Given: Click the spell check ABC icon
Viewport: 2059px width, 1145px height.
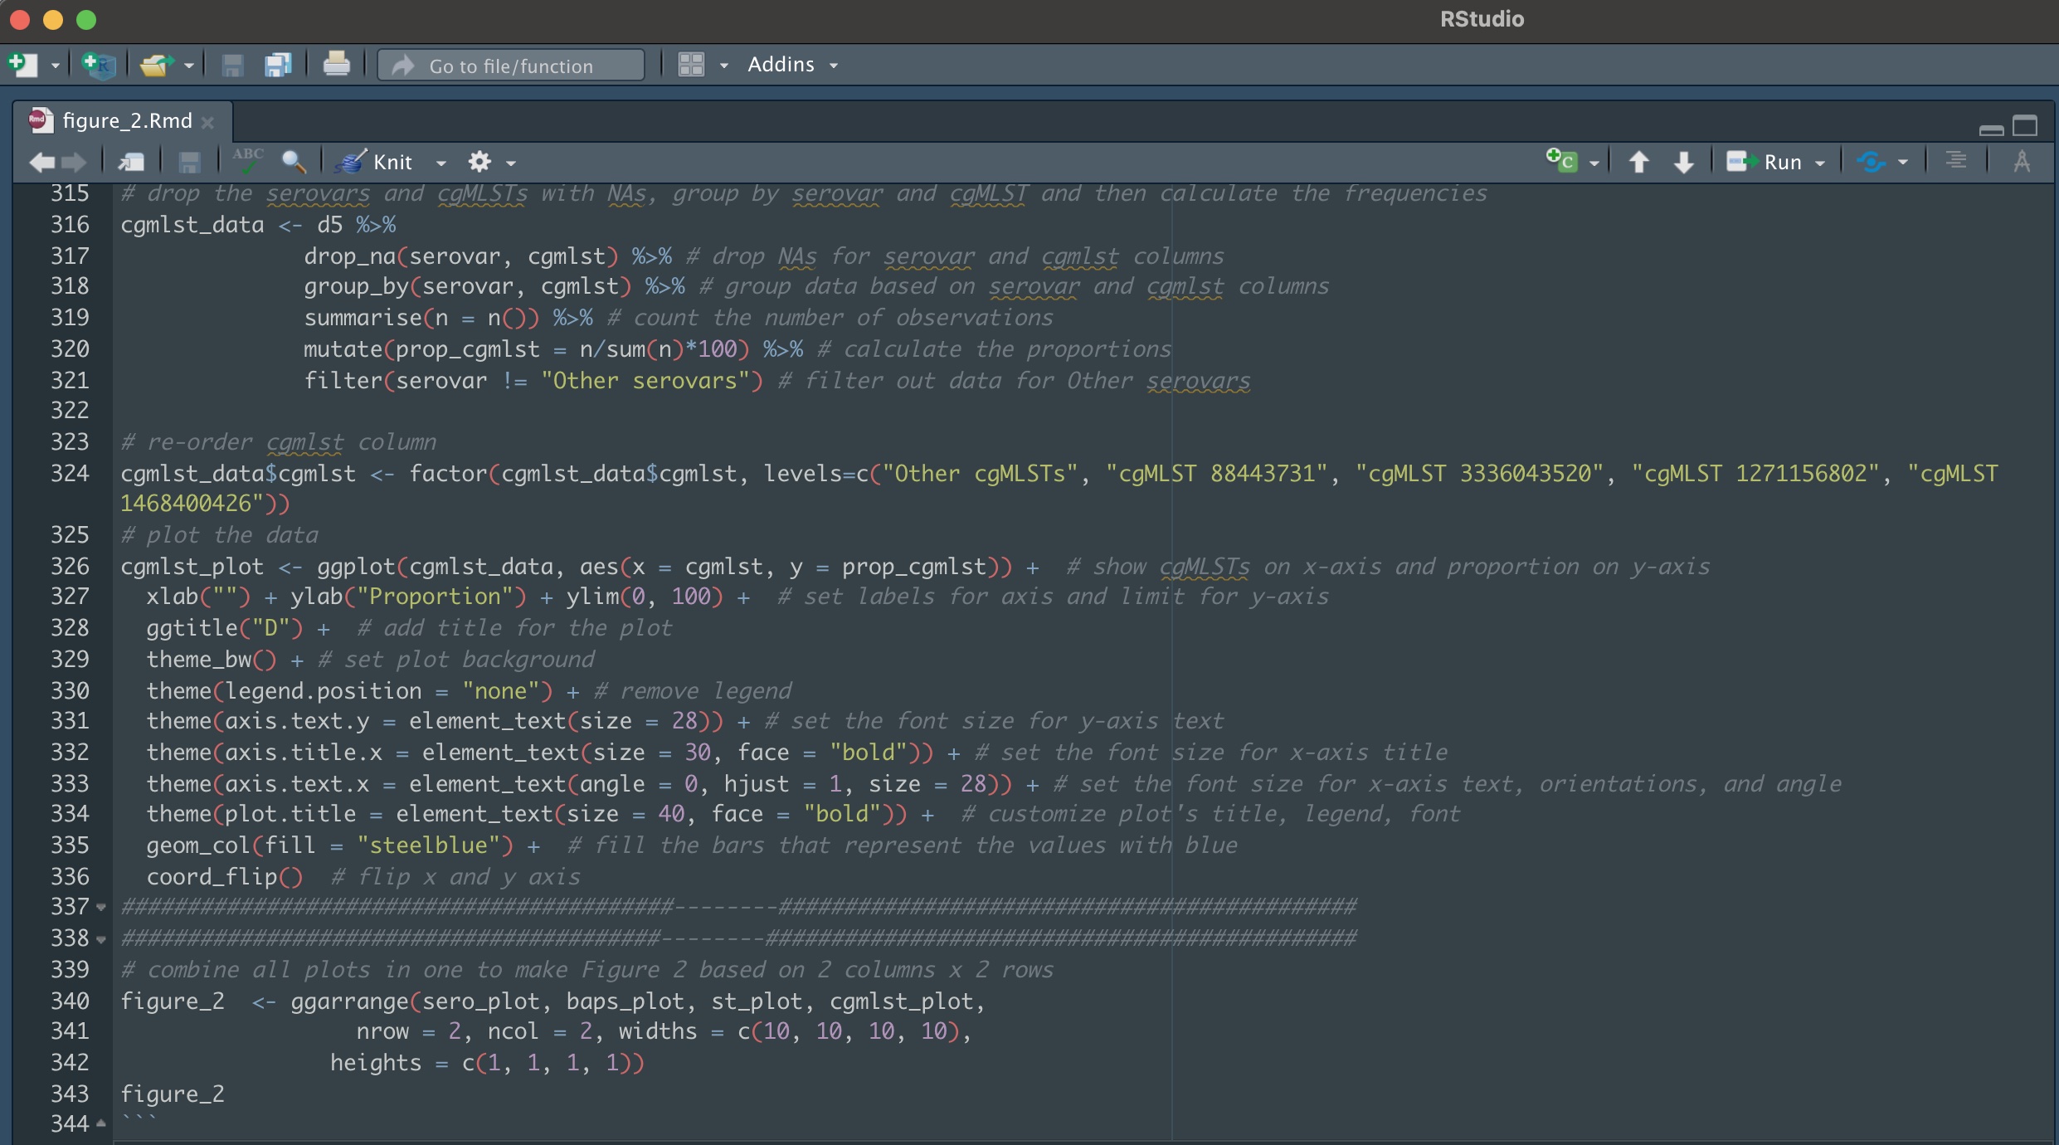Looking at the screenshot, I should [247, 161].
